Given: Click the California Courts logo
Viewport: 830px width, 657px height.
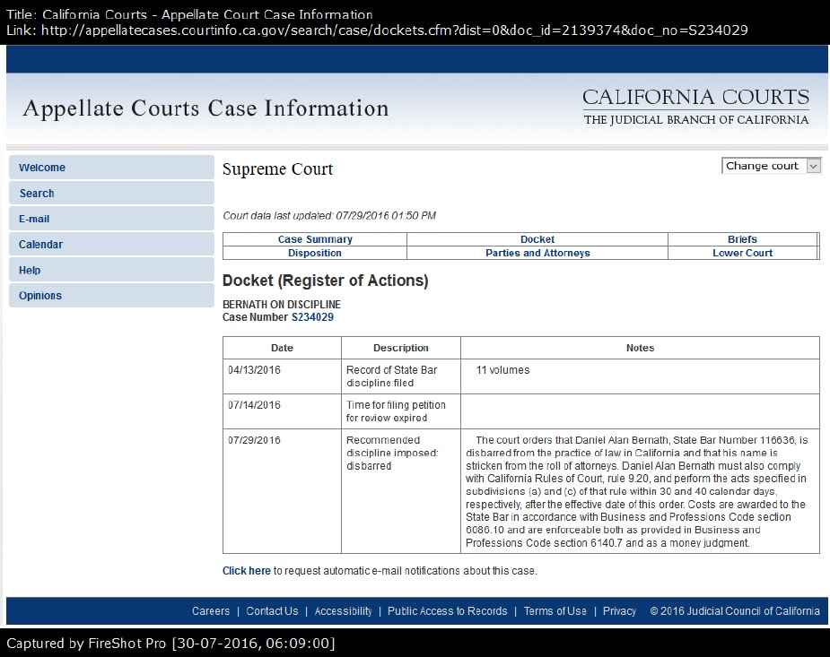Looking at the screenshot, I should [695, 107].
